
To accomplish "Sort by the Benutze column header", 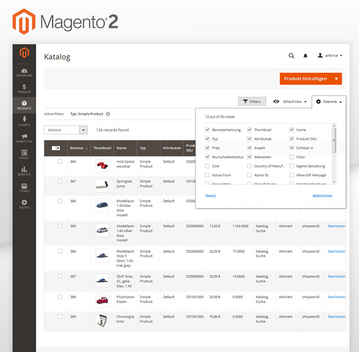I will pos(78,148).
